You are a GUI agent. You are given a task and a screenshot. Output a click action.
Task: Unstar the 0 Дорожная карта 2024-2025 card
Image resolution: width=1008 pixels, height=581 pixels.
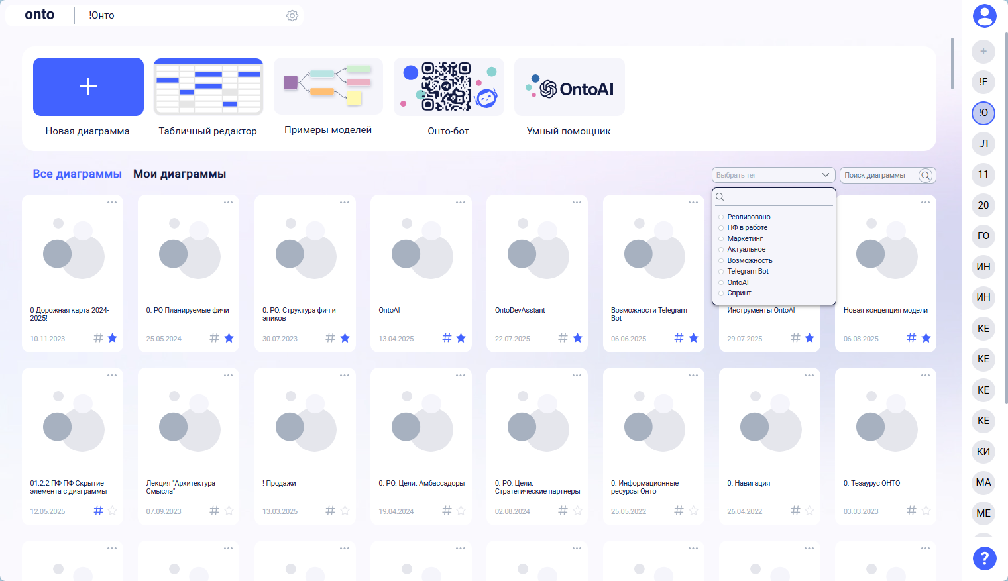coord(113,338)
